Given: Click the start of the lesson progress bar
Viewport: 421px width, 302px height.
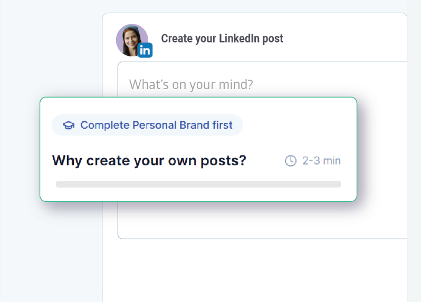Looking at the screenshot, I should click(59, 184).
